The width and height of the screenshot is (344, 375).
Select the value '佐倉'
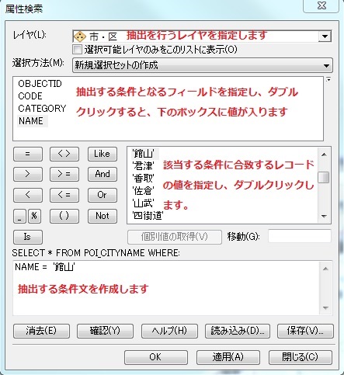coord(143,191)
